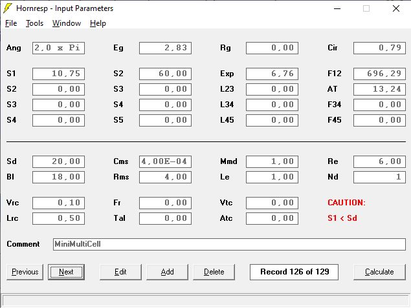Open the Window menu
The height and width of the screenshot is (308, 411).
pyautogui.click(x=67, y=23)
